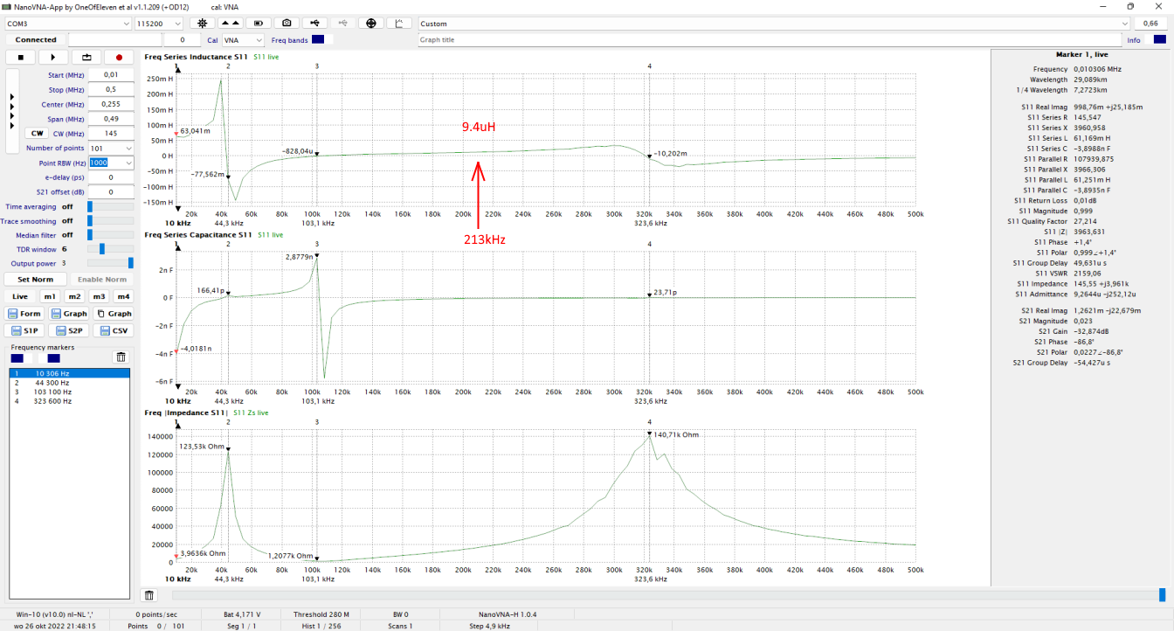
Task: Save an S2P file
Action: coord(69,330)
